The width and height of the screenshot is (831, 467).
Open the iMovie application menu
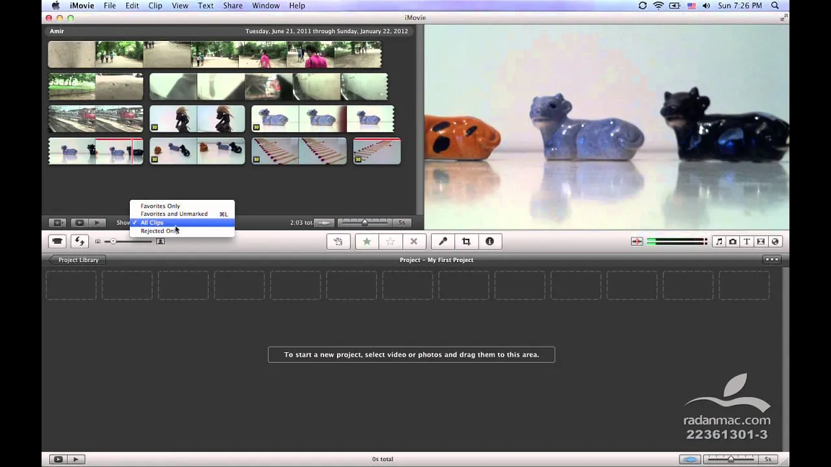82,6
